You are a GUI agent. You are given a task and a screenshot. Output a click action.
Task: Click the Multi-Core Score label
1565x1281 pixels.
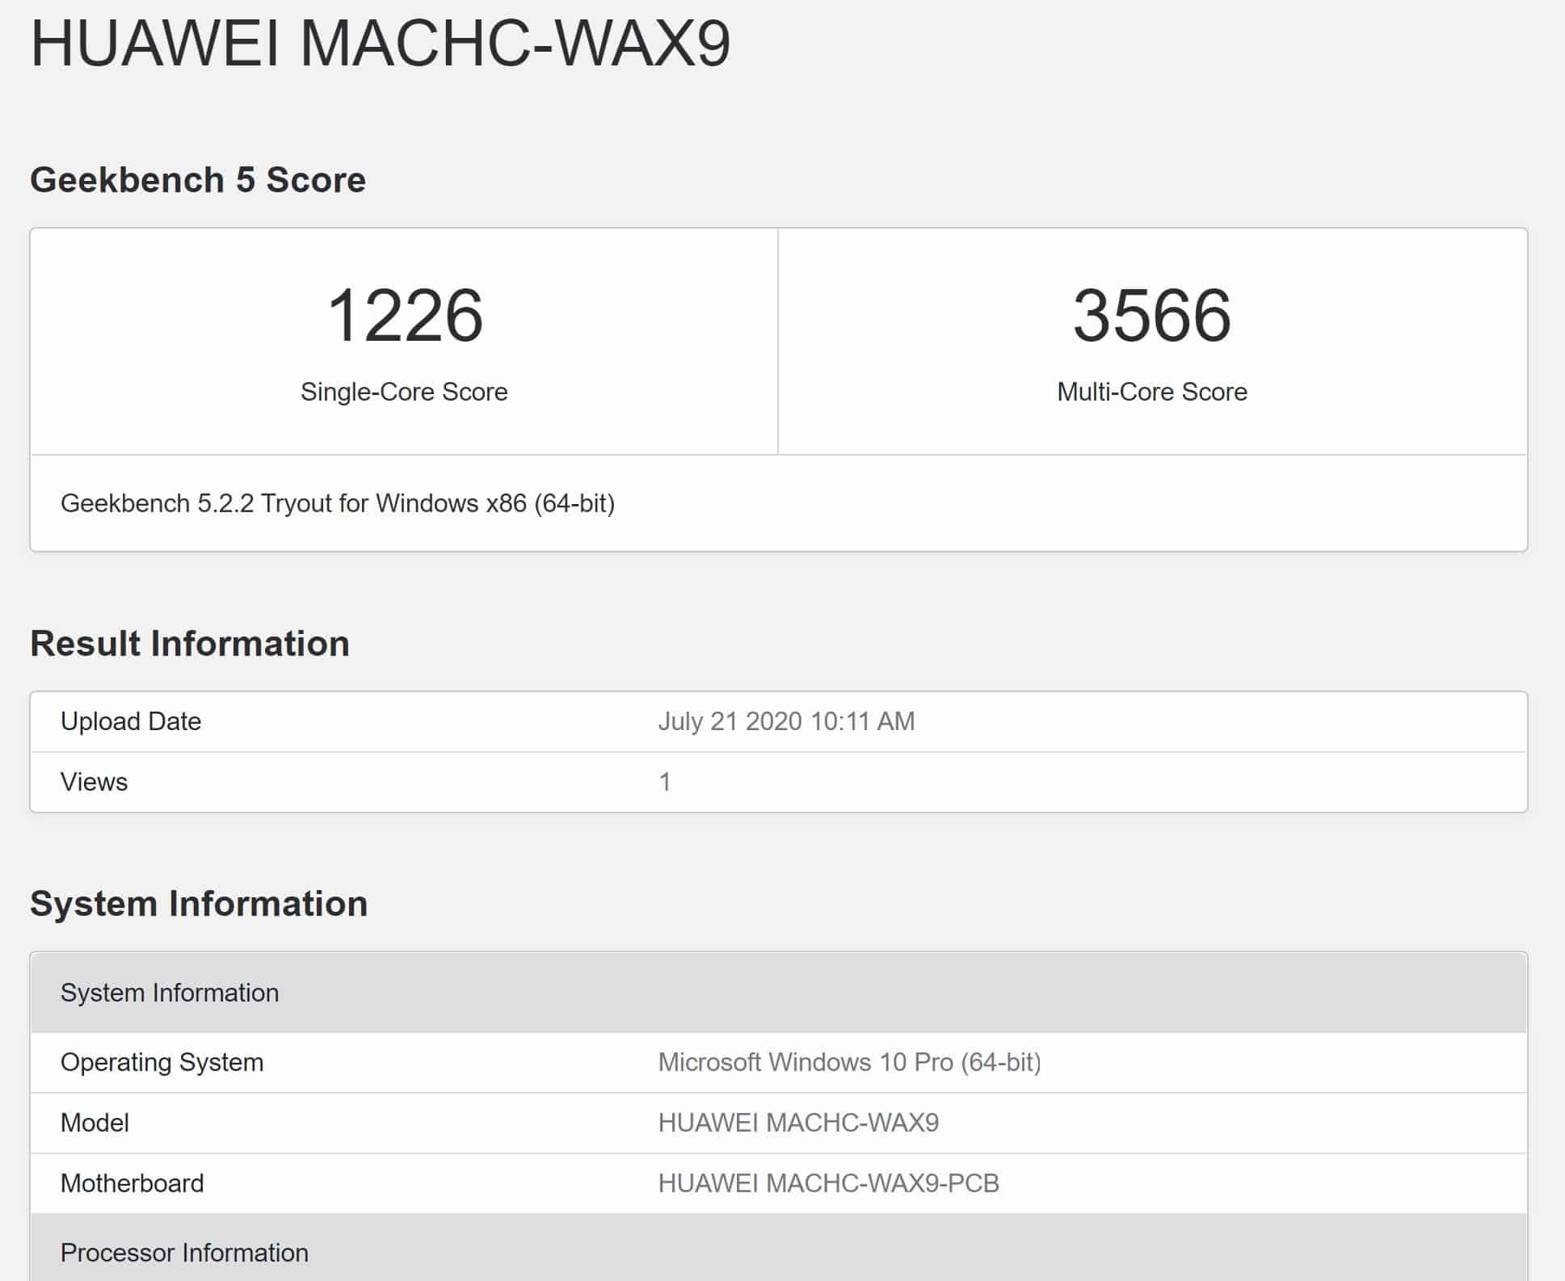tap(1151, 392)
